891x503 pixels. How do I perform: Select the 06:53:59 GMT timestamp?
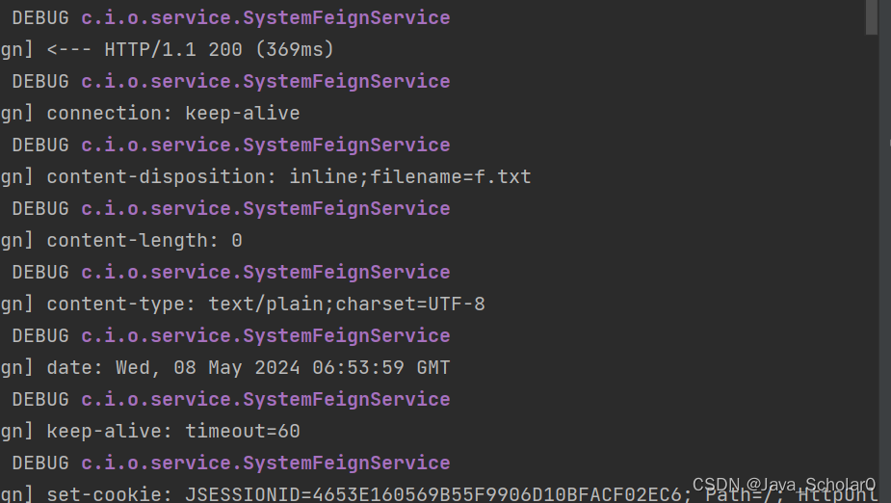pos(381,368)
